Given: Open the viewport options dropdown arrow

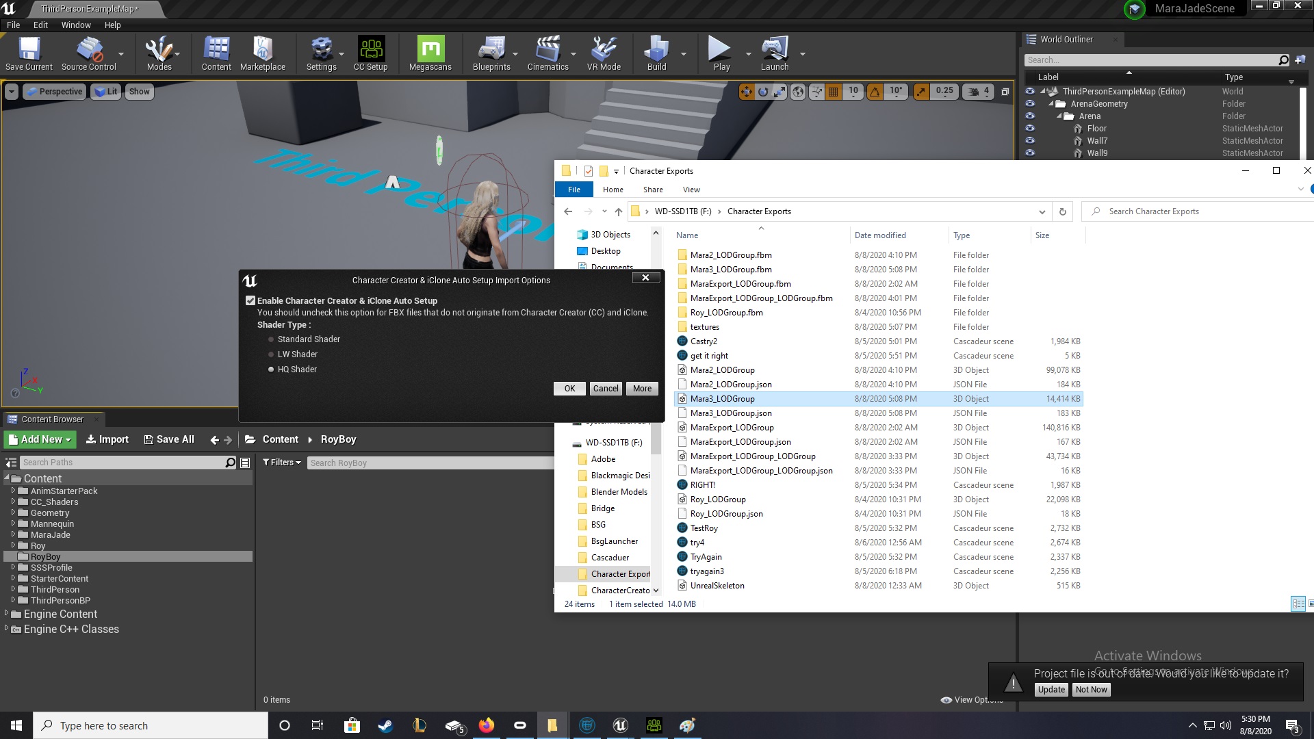Looking at the screenshot, I should pyautogui.click(x=12, y=91).
